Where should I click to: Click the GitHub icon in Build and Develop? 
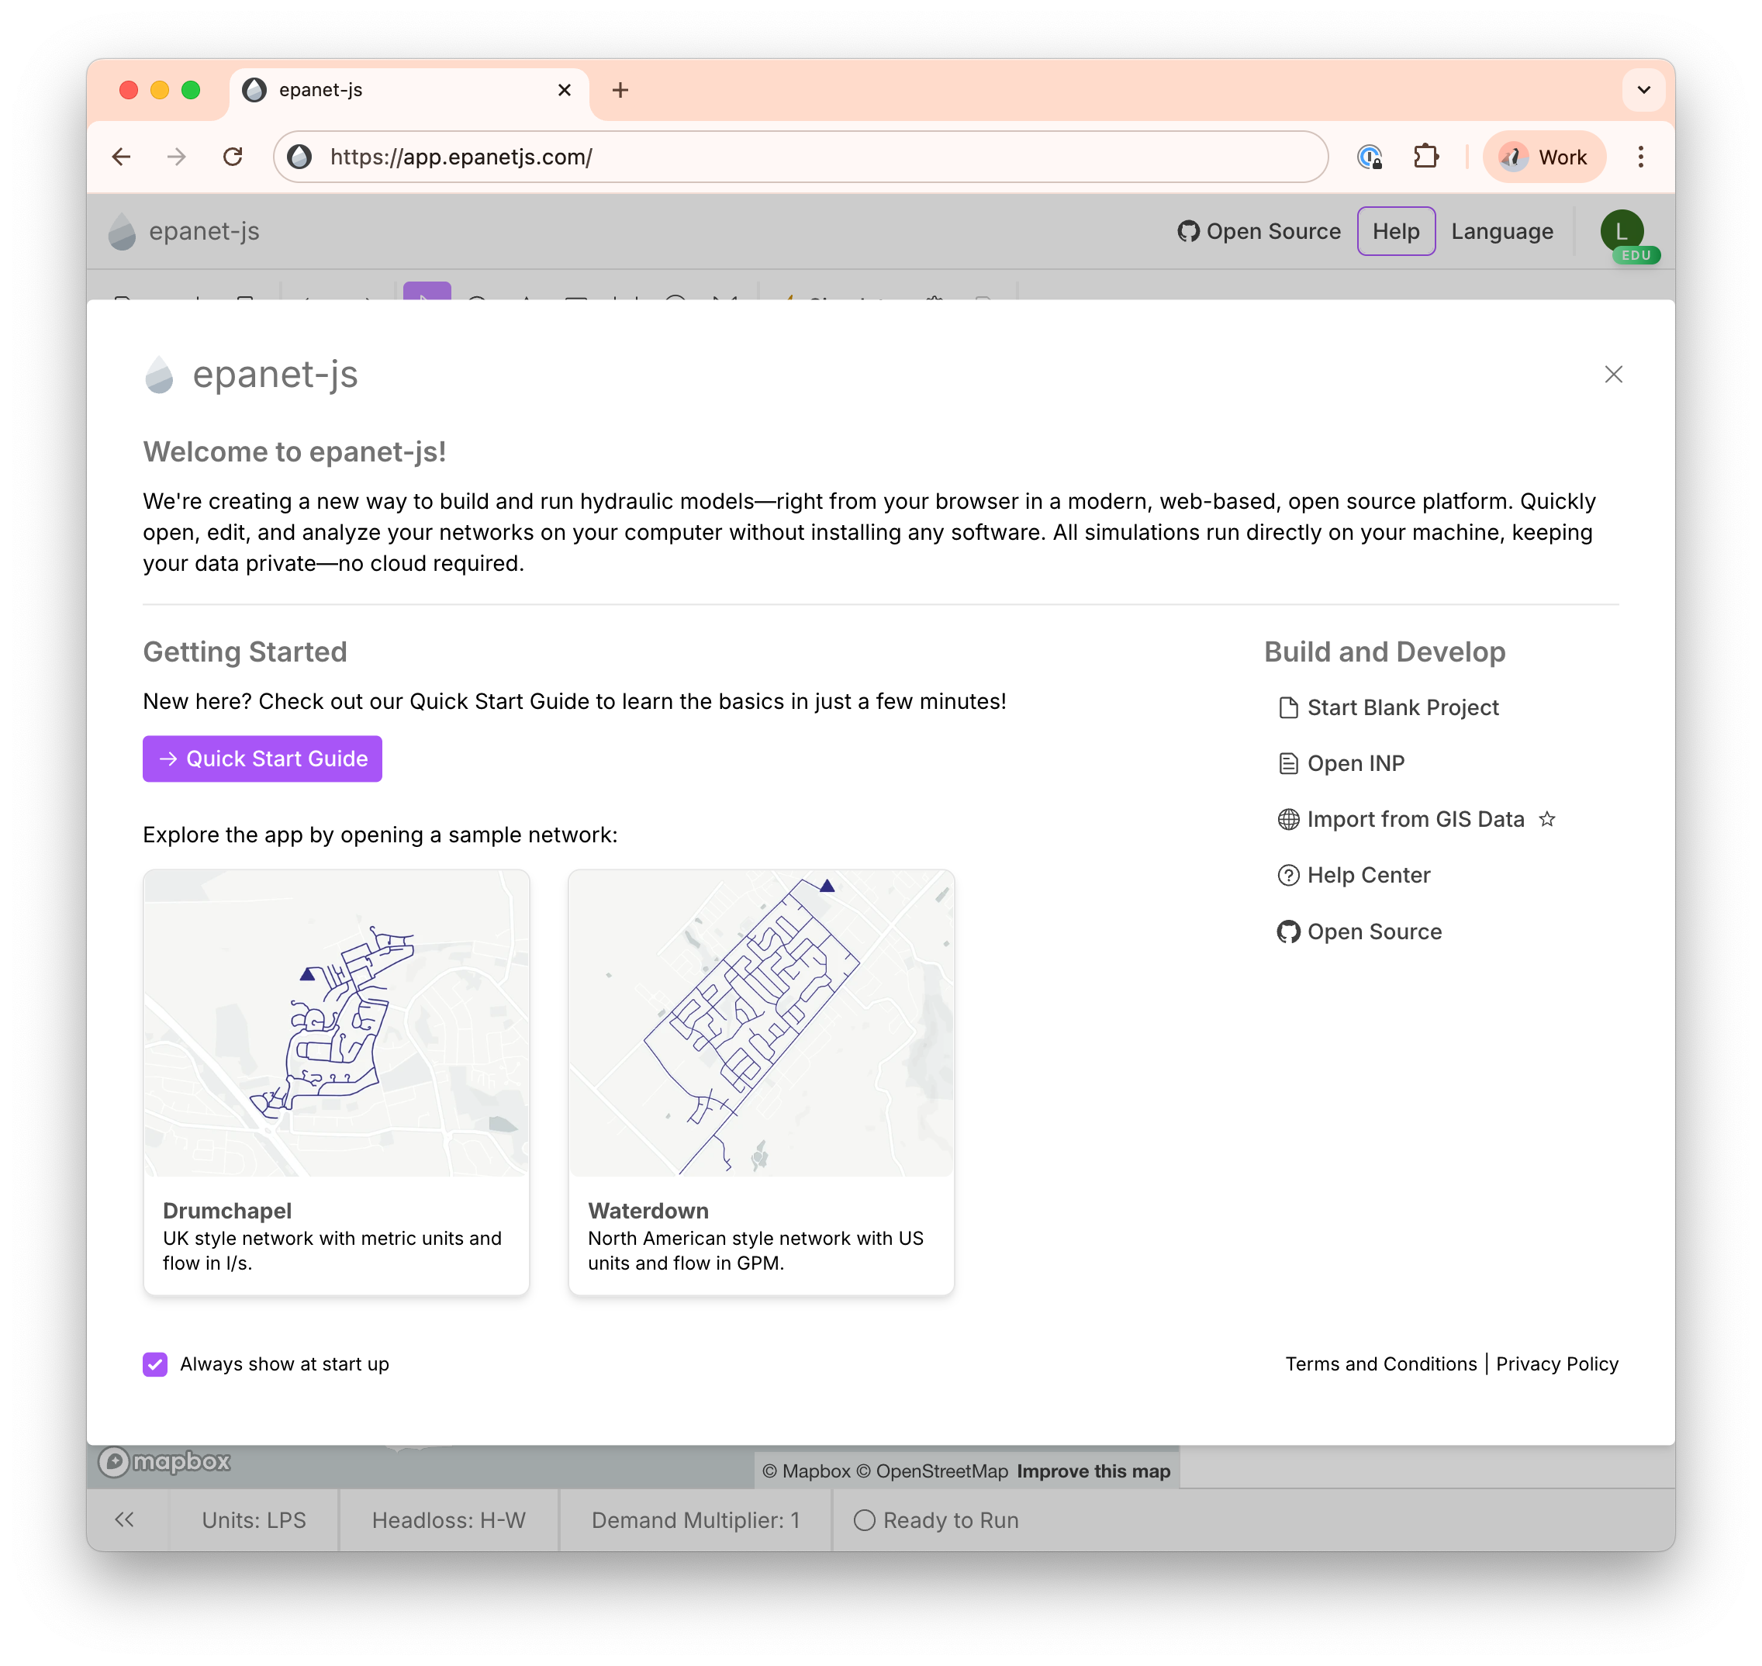click(1287, 932)
